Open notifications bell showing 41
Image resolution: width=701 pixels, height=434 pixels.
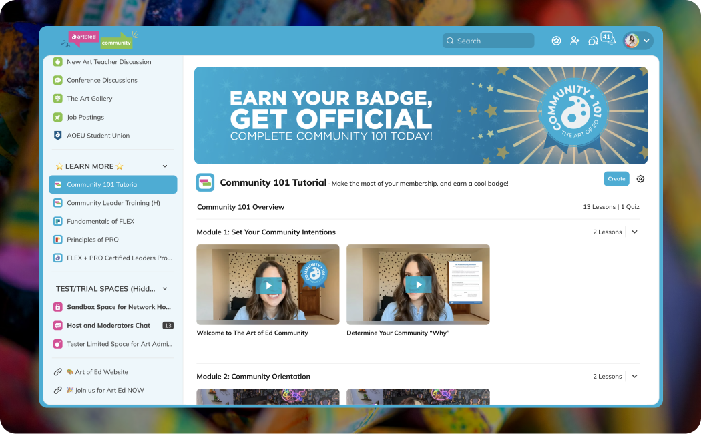pyautogui.click(x=608, y=39)
